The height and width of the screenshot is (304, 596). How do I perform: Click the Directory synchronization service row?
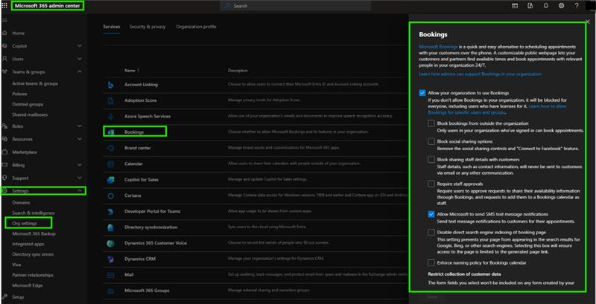click(255, 227)
